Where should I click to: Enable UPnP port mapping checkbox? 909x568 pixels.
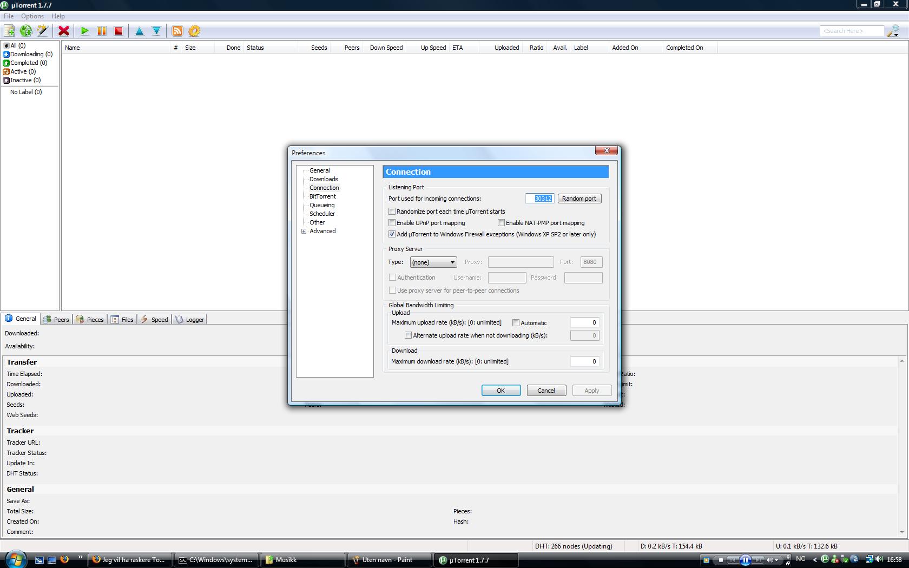392,223
